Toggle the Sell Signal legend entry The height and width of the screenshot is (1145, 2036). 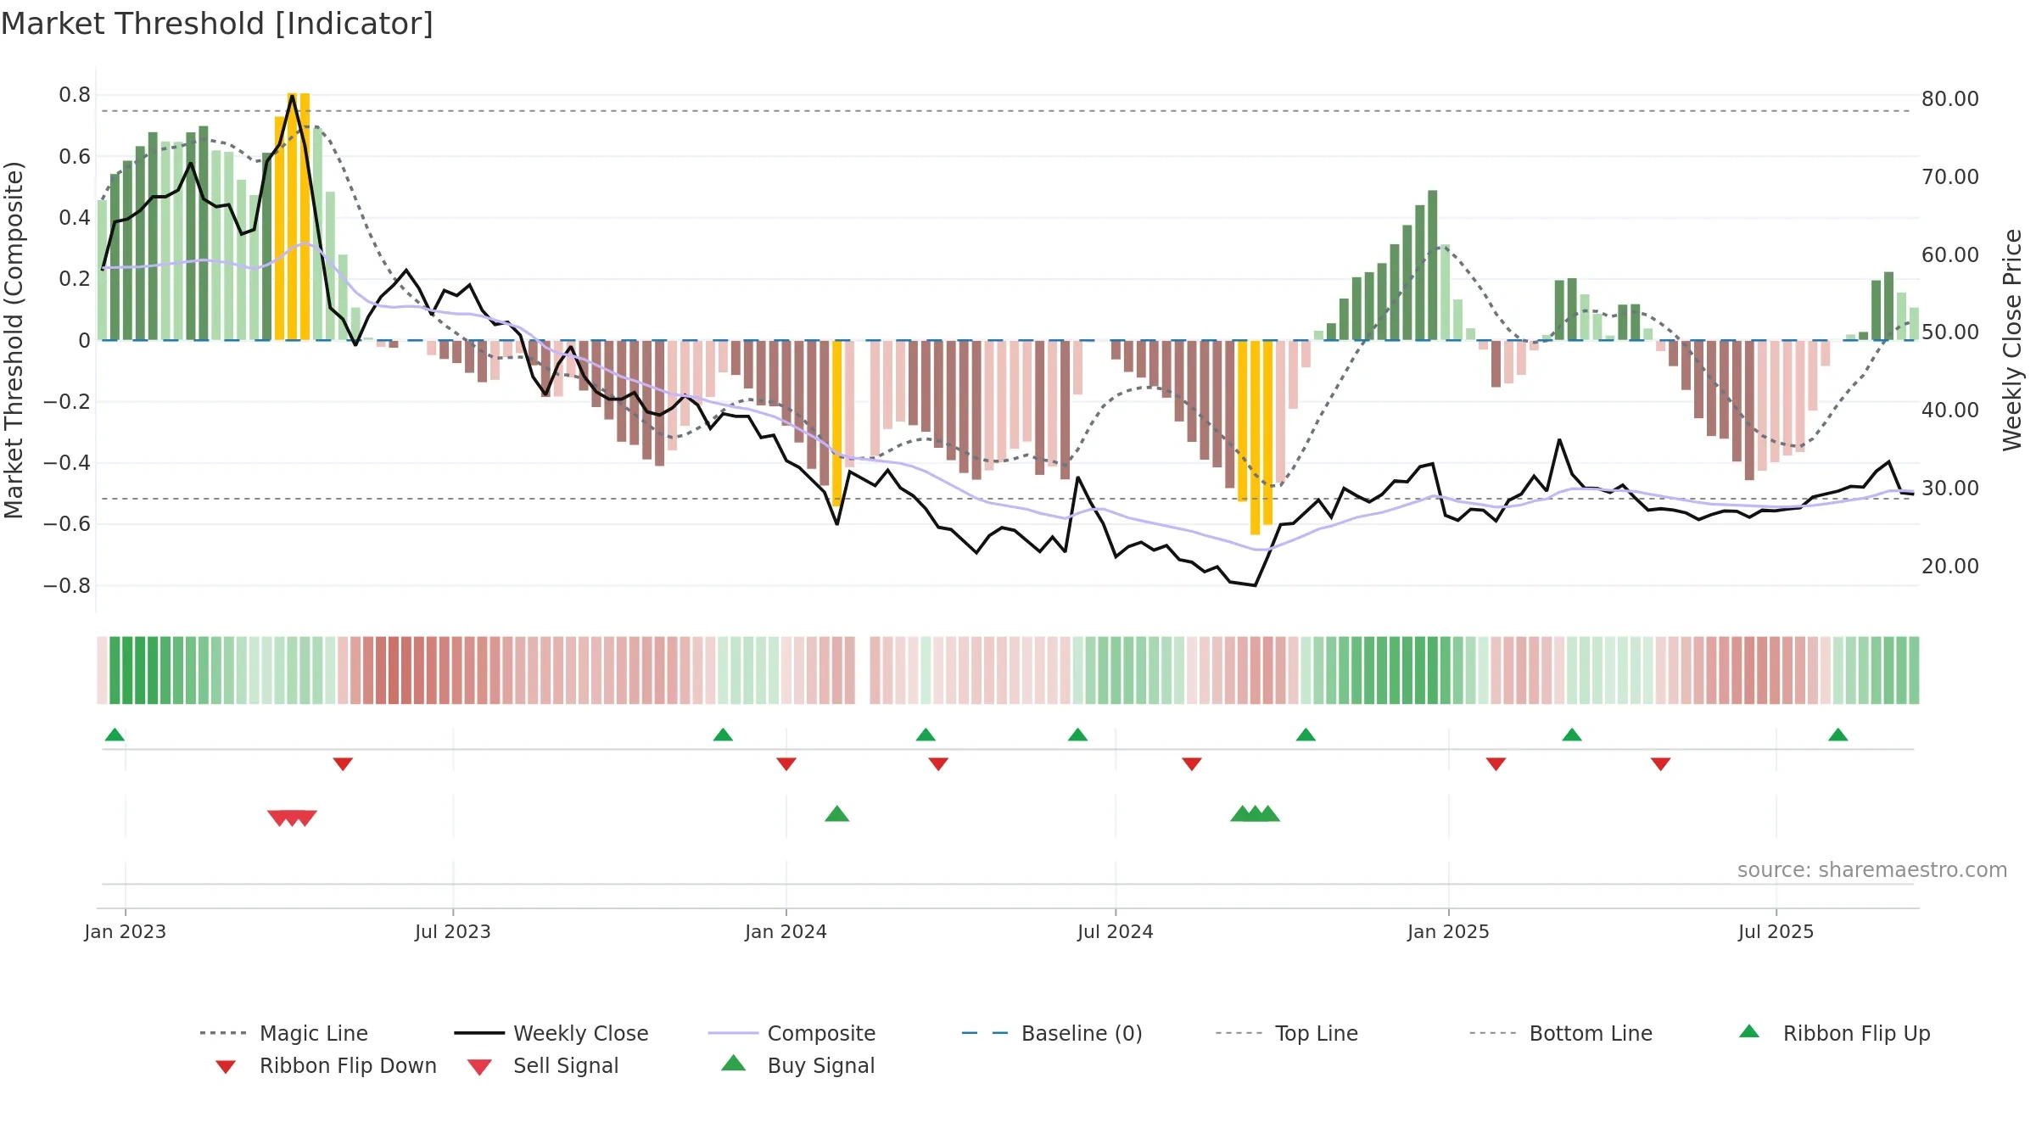[x=542, y=1065]
